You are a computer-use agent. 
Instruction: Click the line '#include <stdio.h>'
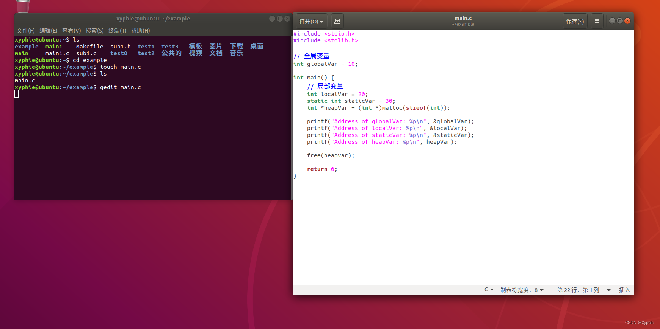[x=324, y=34]
